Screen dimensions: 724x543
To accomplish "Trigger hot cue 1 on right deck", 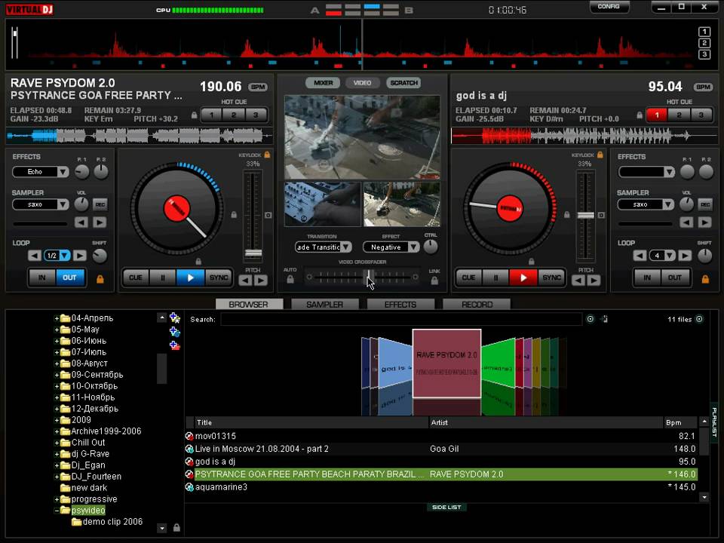I will click(x=657, y=115).
